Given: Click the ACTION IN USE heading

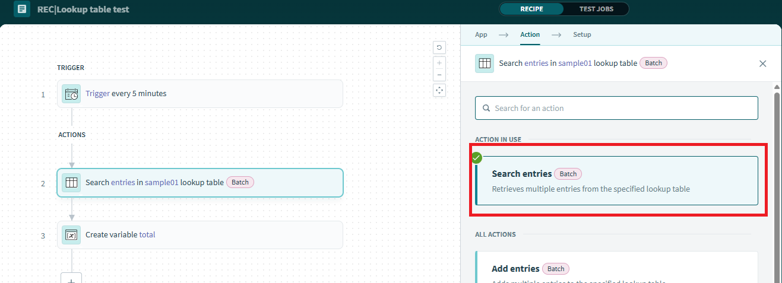Looking at the screenshot, I should click(498, 139).
